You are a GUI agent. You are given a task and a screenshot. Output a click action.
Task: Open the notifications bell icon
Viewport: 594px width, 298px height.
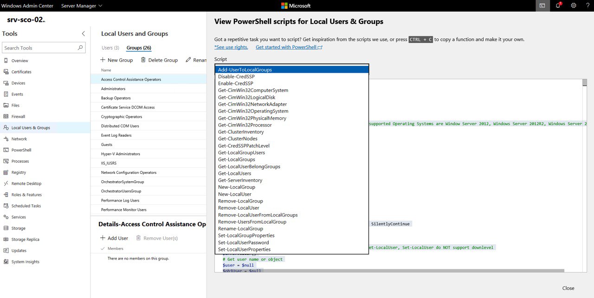tap(558, 6)
